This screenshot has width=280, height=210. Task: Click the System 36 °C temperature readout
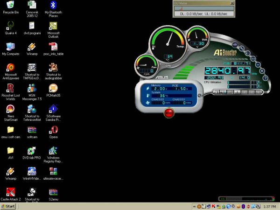coord(171,96)
